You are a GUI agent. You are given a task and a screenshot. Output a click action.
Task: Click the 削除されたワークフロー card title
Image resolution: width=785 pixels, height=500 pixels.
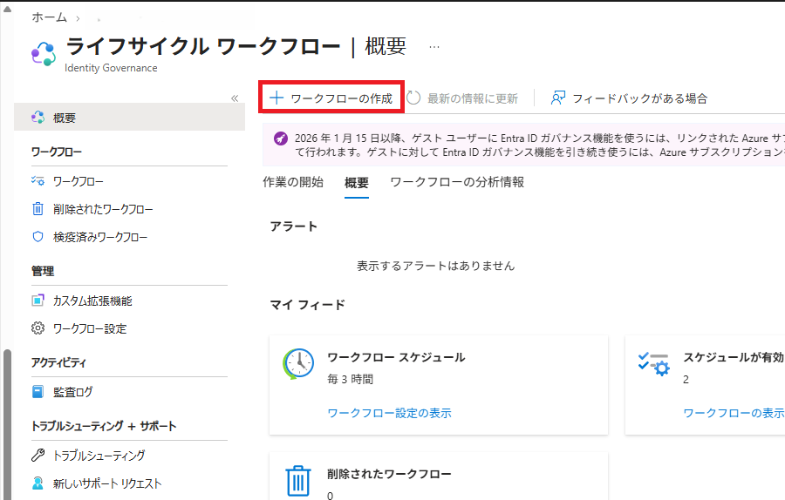click(x=389, y=474)
